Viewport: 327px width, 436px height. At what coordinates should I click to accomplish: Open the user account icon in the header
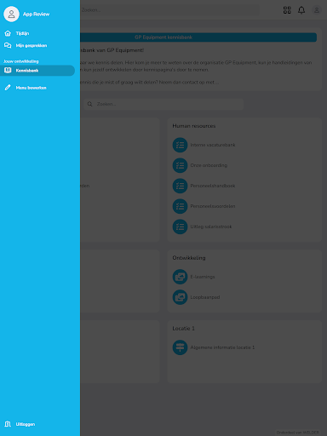coord(317,10)
